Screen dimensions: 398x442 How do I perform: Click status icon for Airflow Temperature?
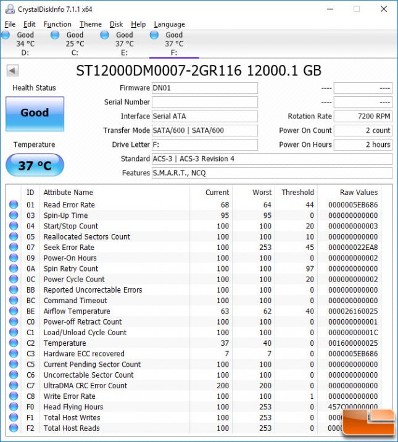click(x=14, y=311)
